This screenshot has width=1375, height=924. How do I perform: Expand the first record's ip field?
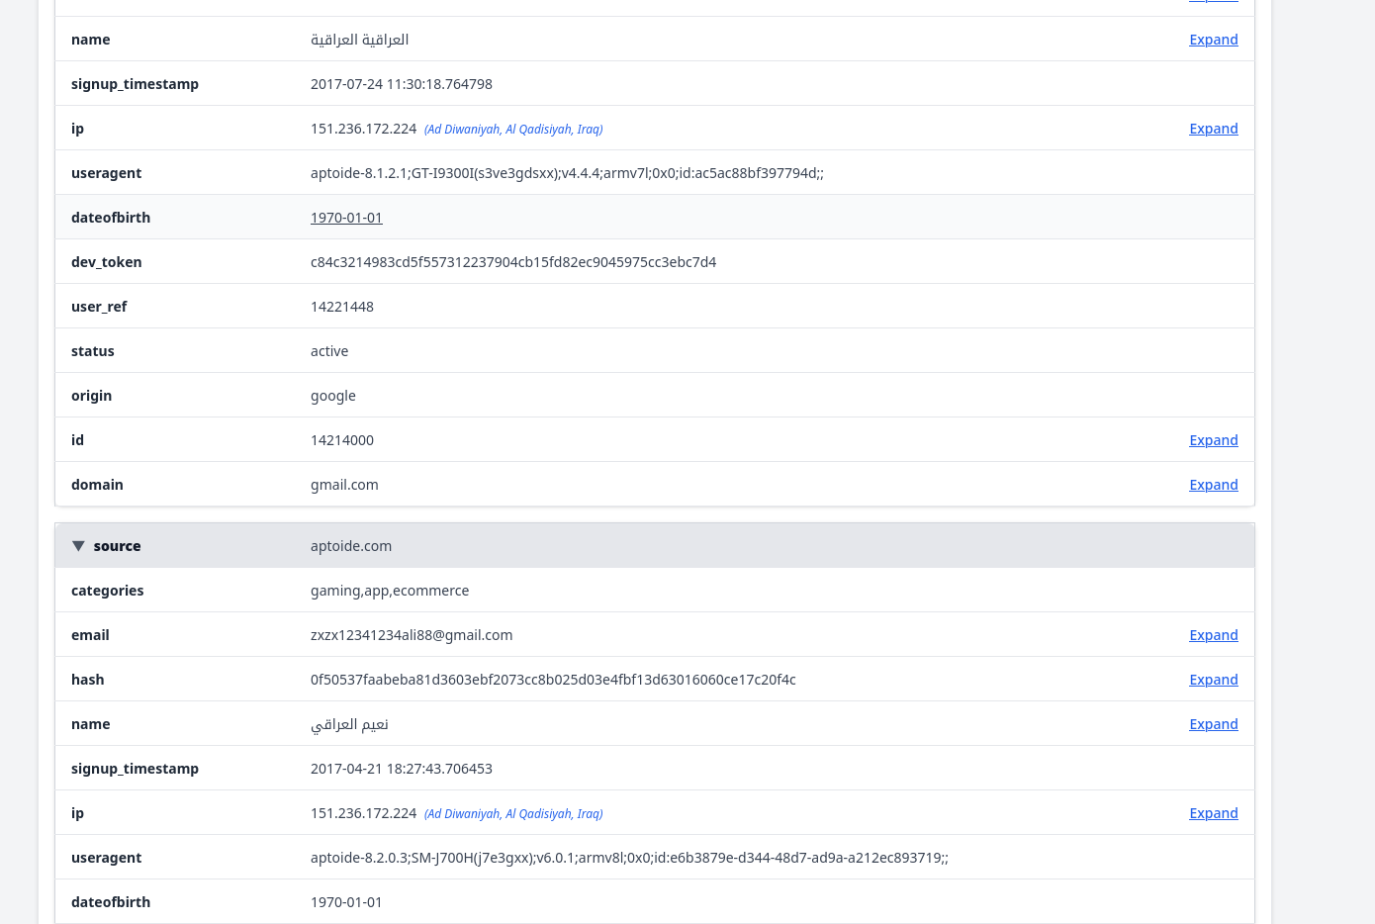pyautogui.click(x=1213, y=129)
